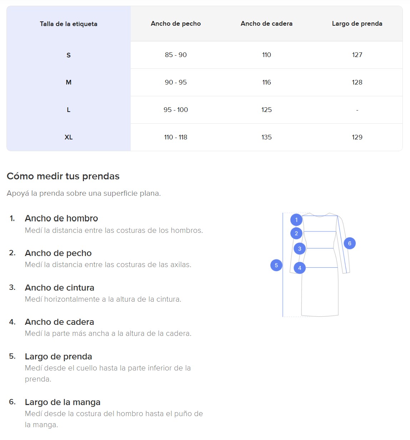Select the size S row label
The image size is (410, 440).
[69, 55]
